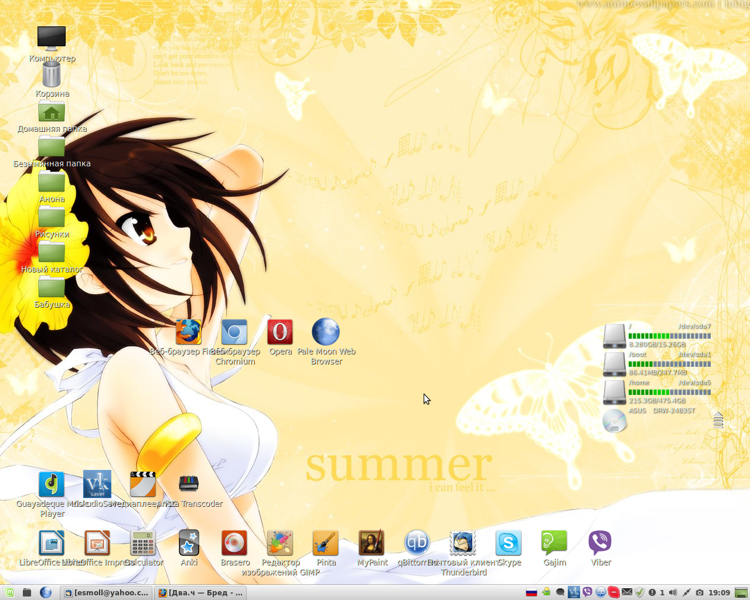The height and width of the screenshot is (600, 750).
Task: Click the /boot /dev/sda1 drive icon
Action: point(615,364)
